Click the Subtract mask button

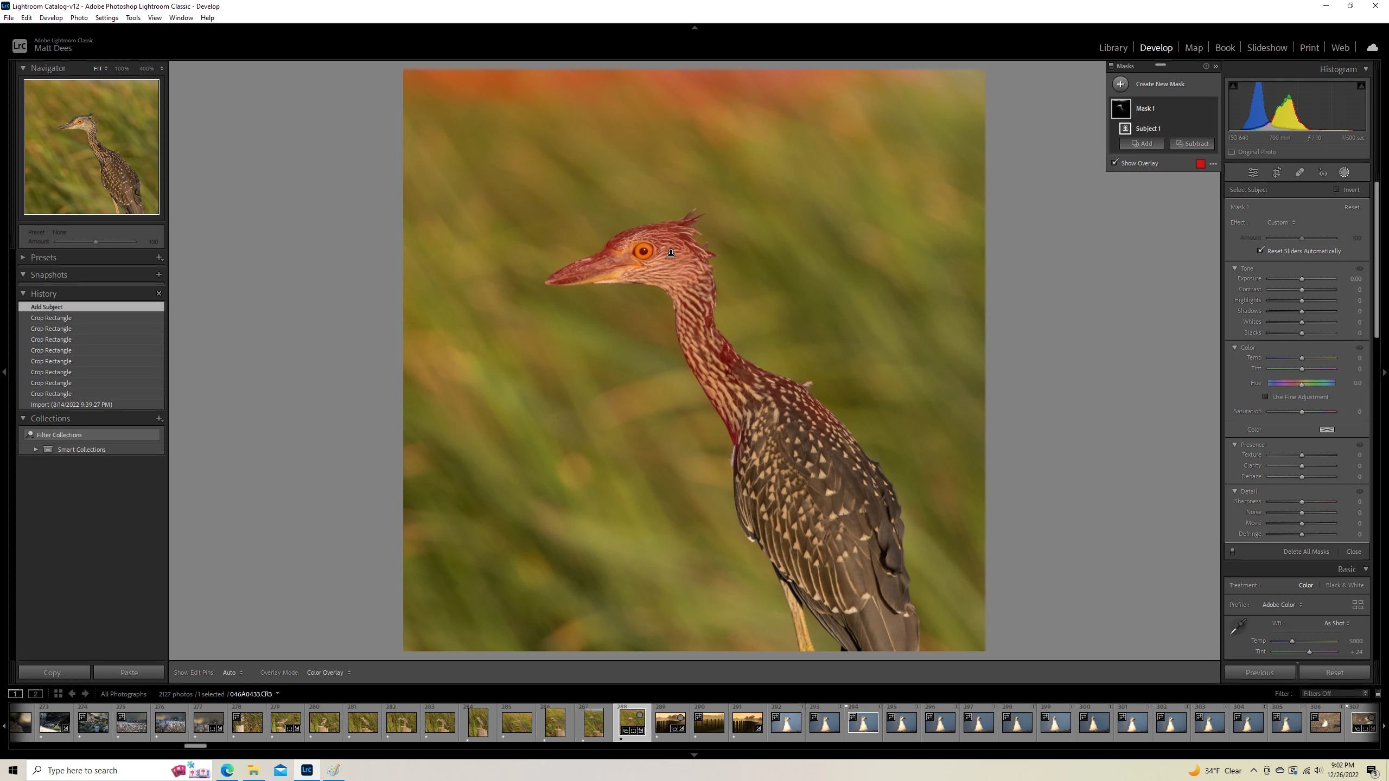[x=1192, y=144]
